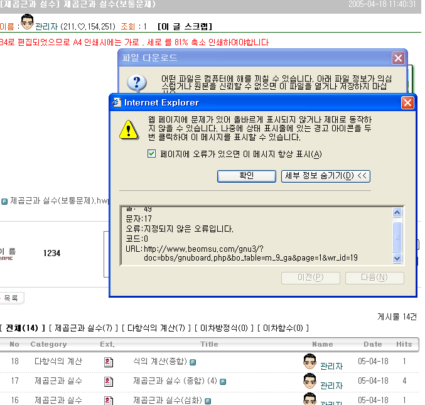Open the post 제곱근과 실수 (종합) (4)
The image size is (425, 405).
(x=175, y=381)
